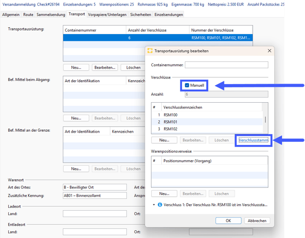Click the Anzahl der Verschlüsse column header

tap(158, 30)
